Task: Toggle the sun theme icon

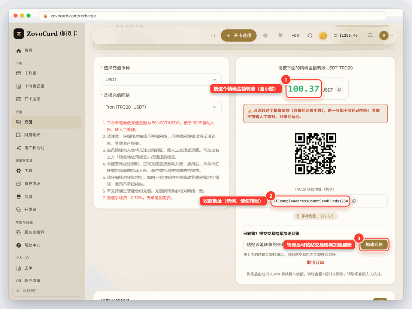Action: point(266,36)
